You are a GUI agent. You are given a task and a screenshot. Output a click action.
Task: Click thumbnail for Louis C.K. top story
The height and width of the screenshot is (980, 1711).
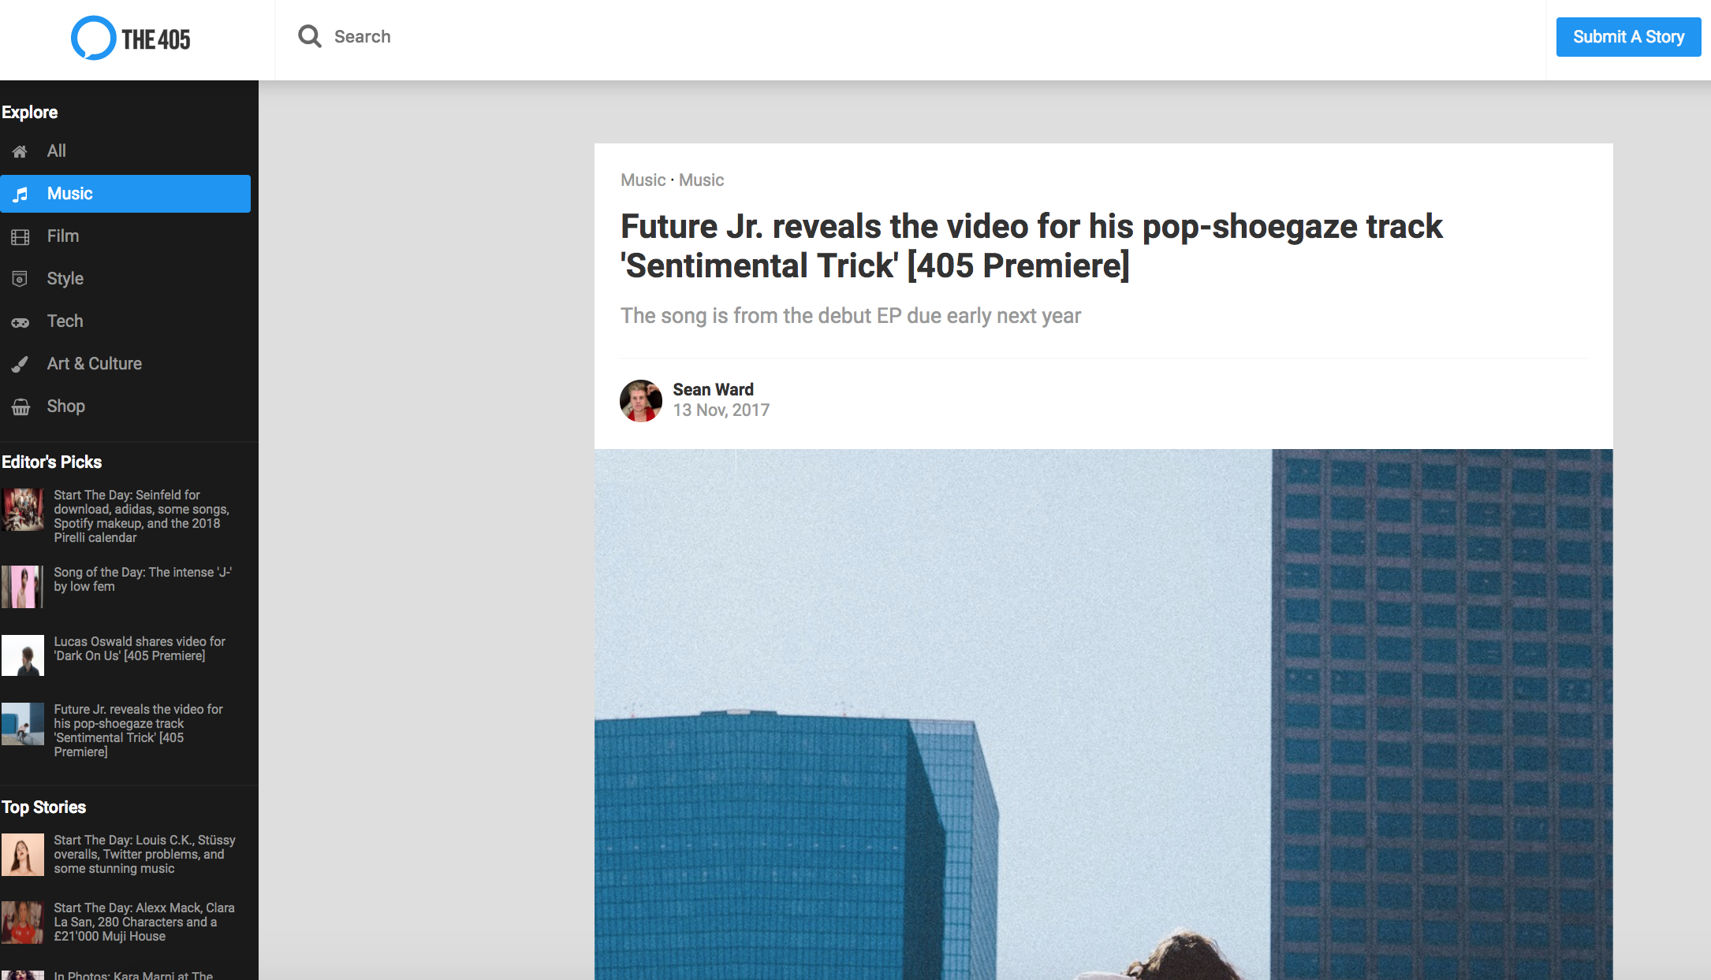22,854
